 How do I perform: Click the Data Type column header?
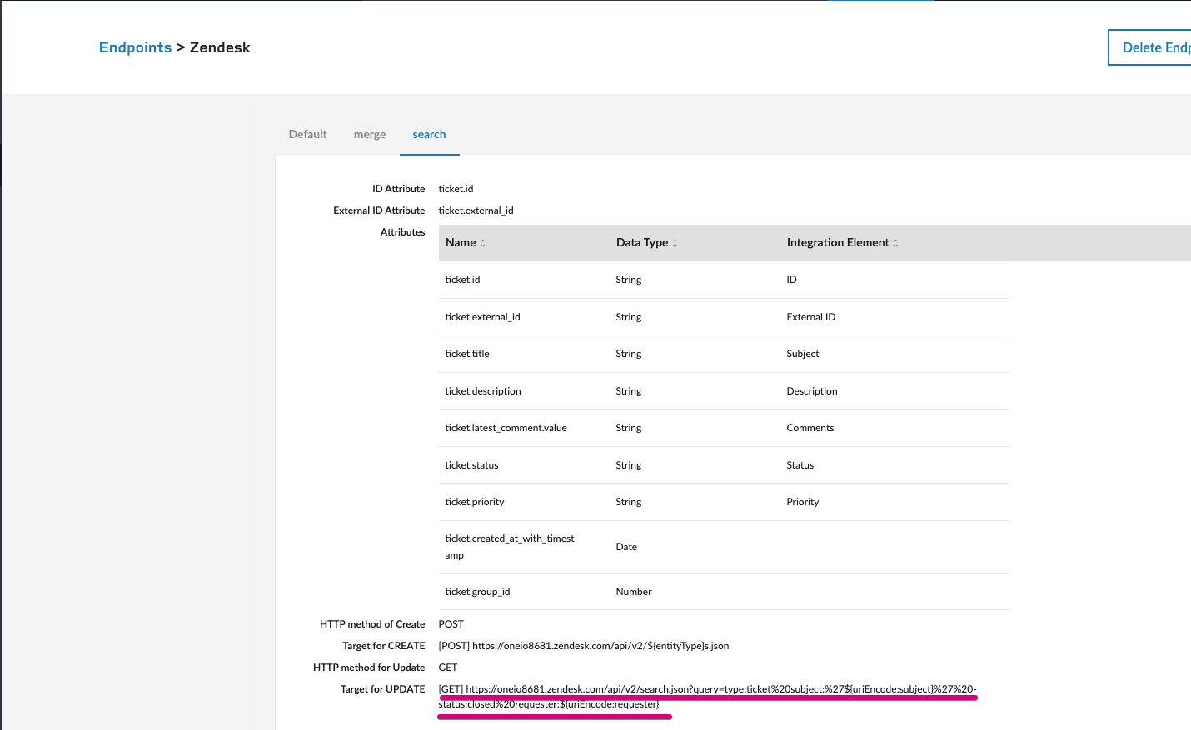point(642,242)
